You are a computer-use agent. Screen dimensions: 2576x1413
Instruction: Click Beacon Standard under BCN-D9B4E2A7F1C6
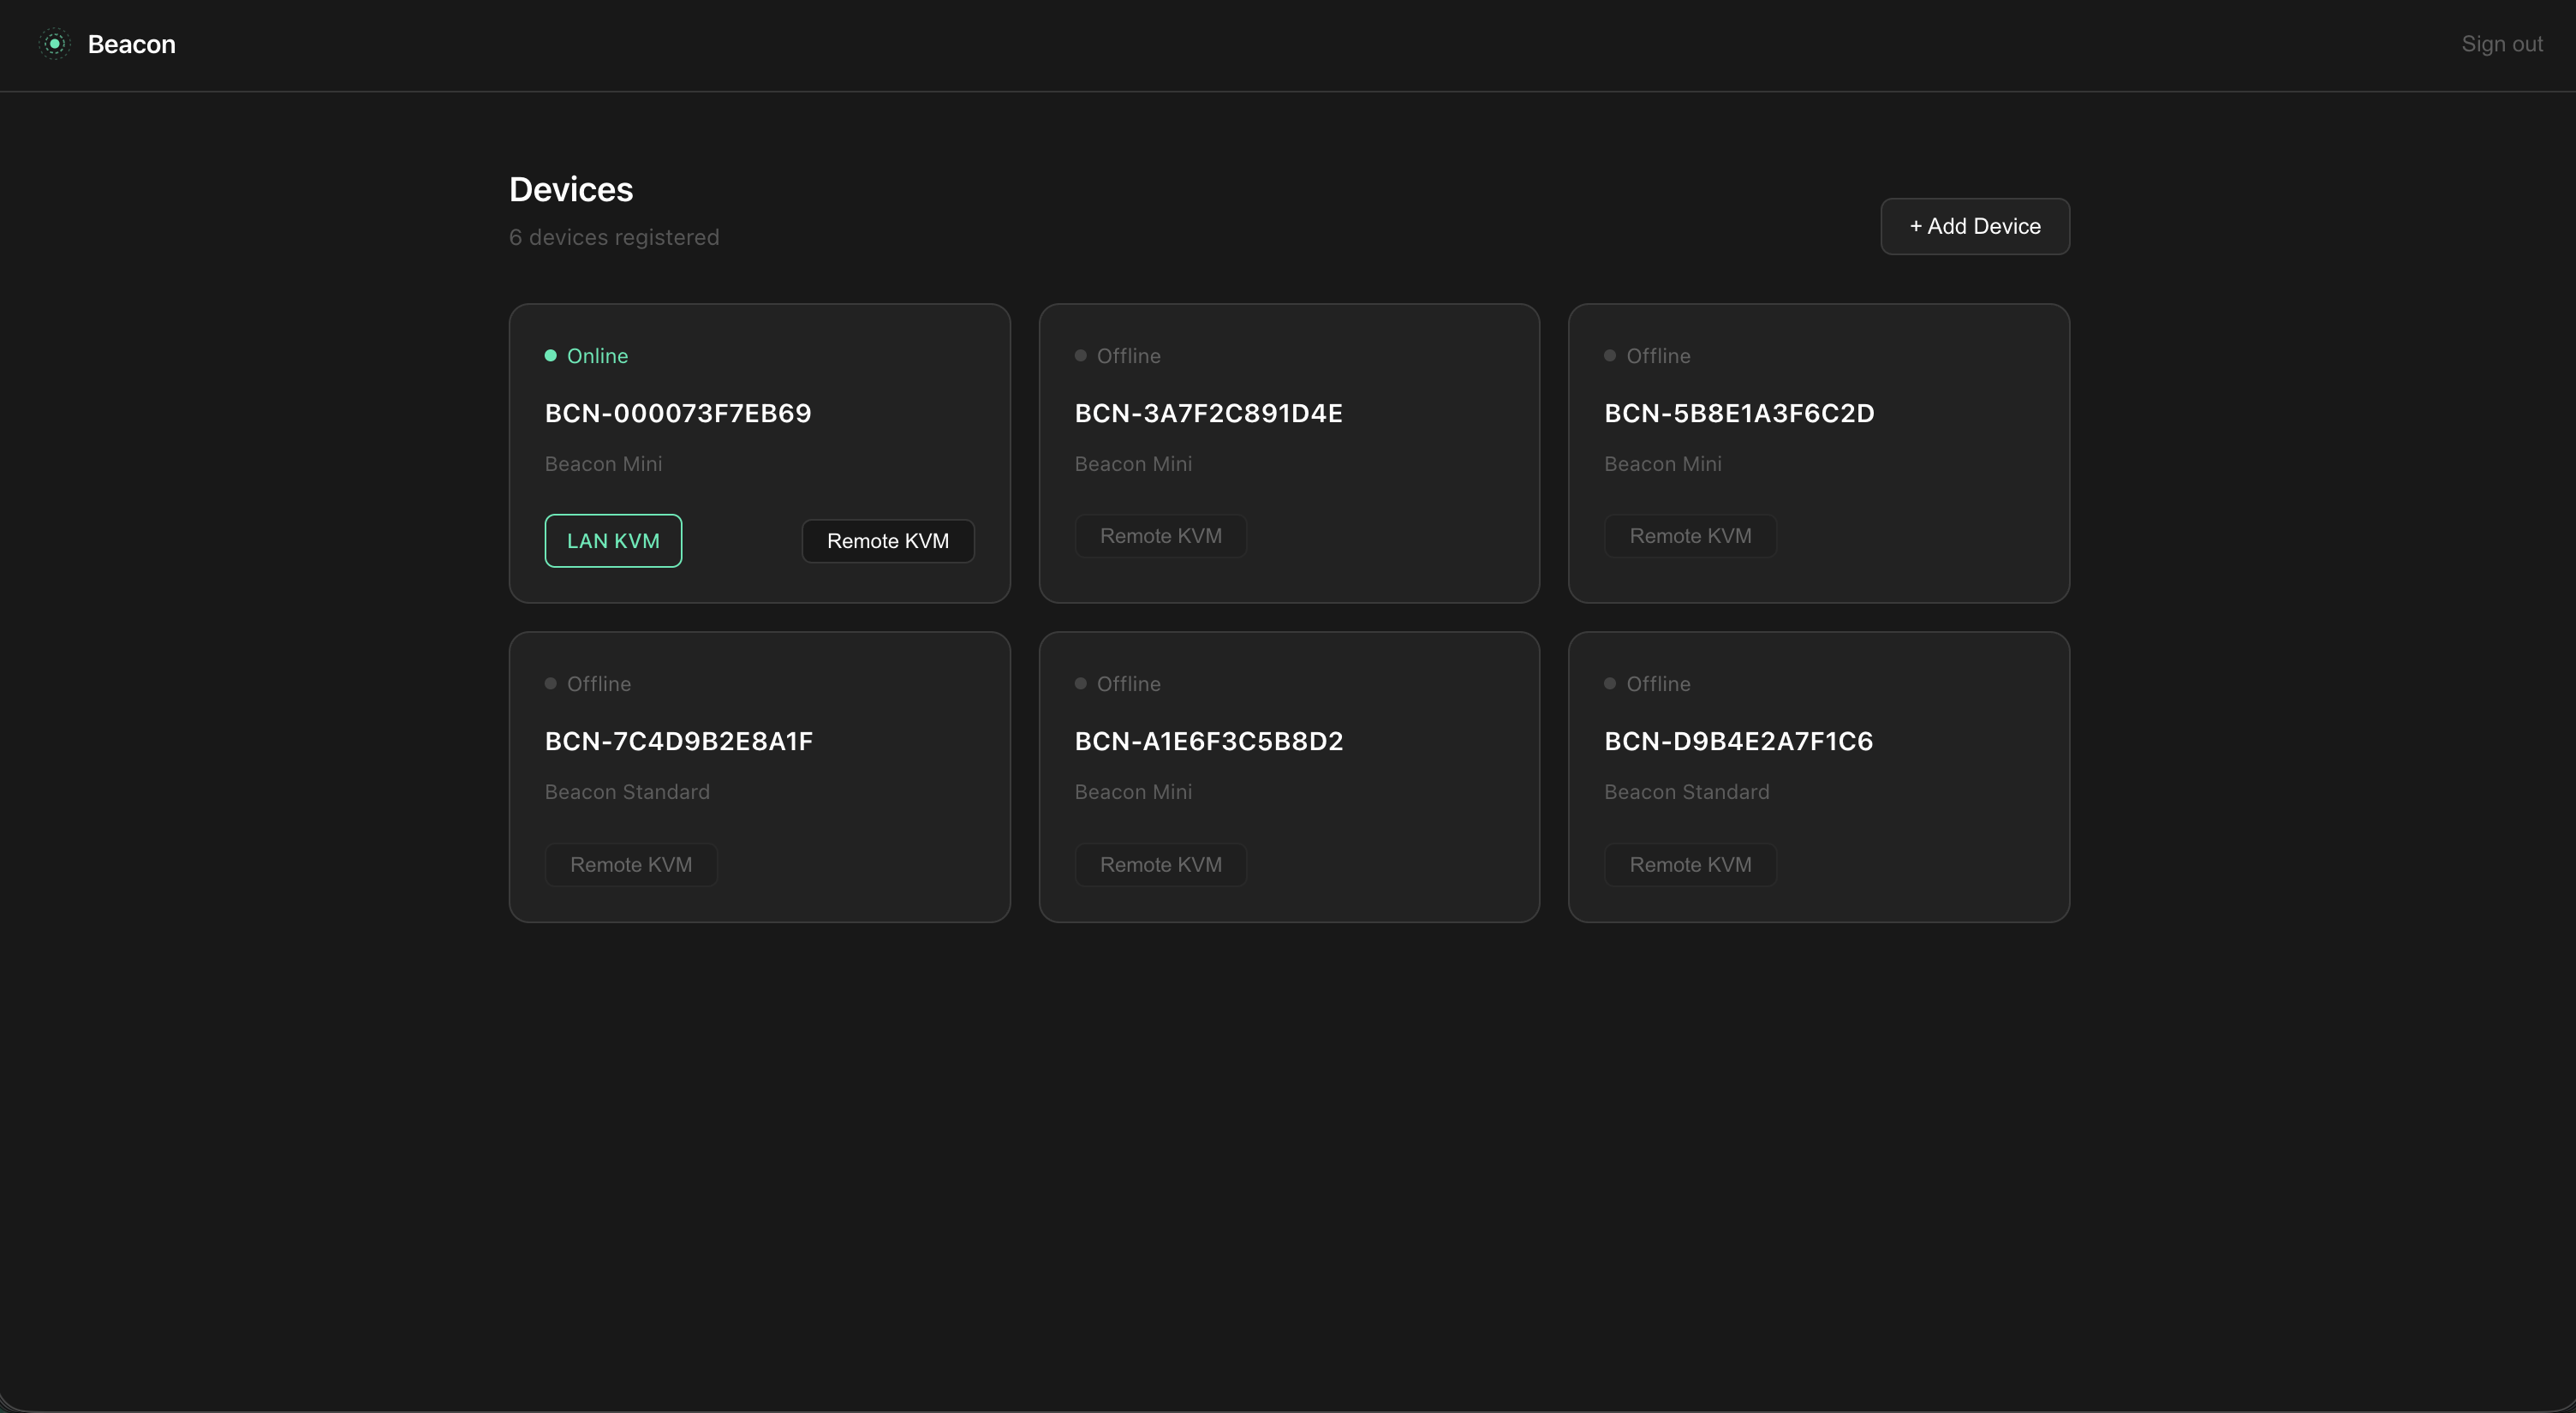[x=1687, y=792]
